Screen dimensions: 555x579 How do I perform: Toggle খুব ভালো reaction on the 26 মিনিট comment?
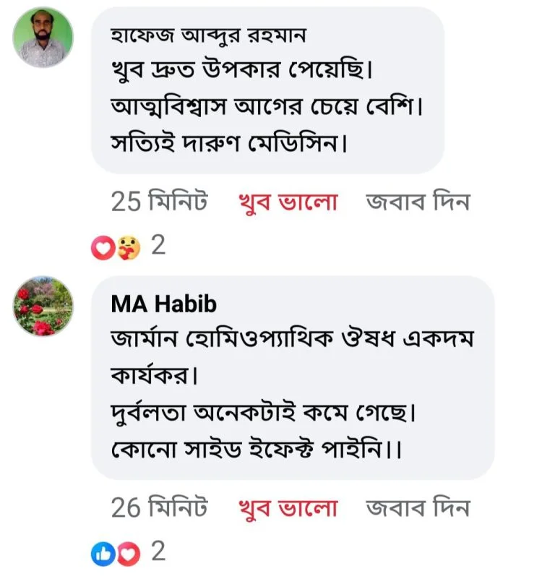tap(288, 509)
